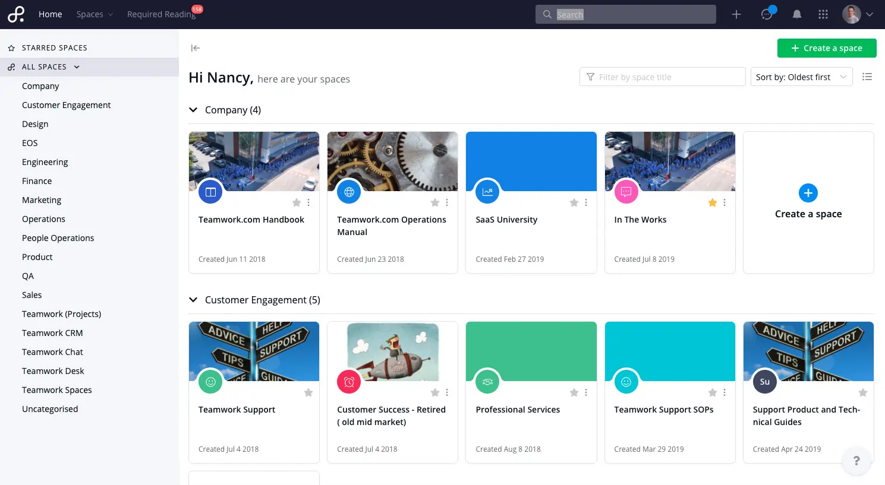This screenshot has height=485, width=885.
Task: Open the Customer Success rocket cover thumbnail
Action: (392, 351)
